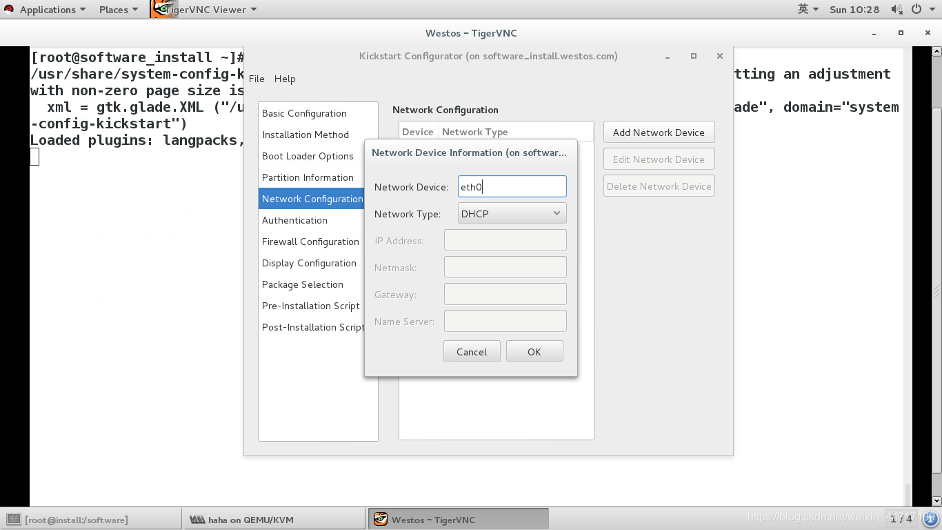
Task: Click the Device column header
Action: pyautogui.click(x=418, y=132)
